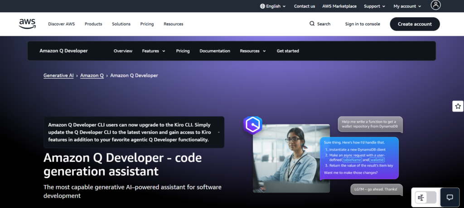Open the English language dropdown
The width and height of the screenshot is (464, 208).
(273, 6)
